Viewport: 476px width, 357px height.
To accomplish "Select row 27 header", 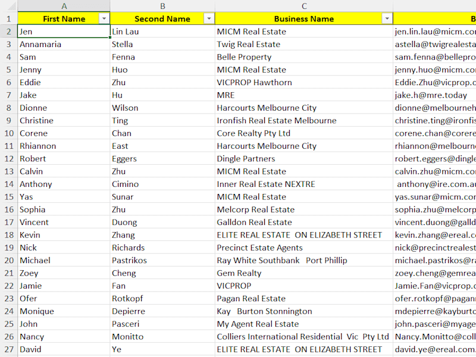I will click(9, 349).
